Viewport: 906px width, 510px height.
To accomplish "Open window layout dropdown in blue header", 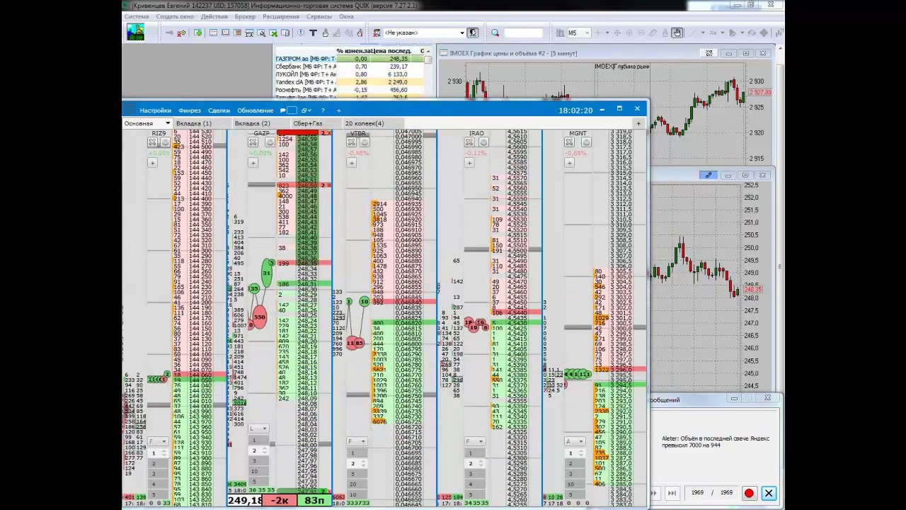I will 306,110.
